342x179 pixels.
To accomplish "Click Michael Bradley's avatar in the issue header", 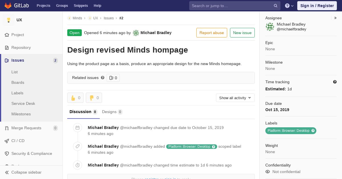I will coord(136,33).
